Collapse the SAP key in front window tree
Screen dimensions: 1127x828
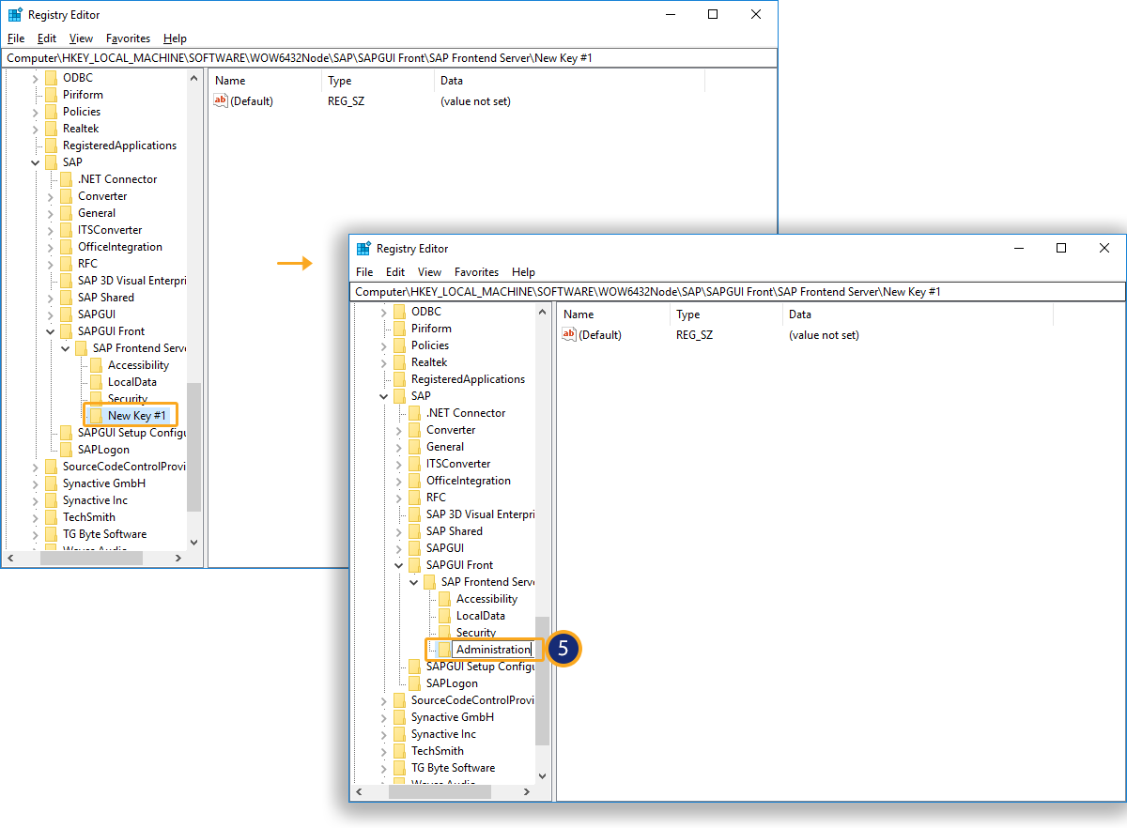(384, 396)
